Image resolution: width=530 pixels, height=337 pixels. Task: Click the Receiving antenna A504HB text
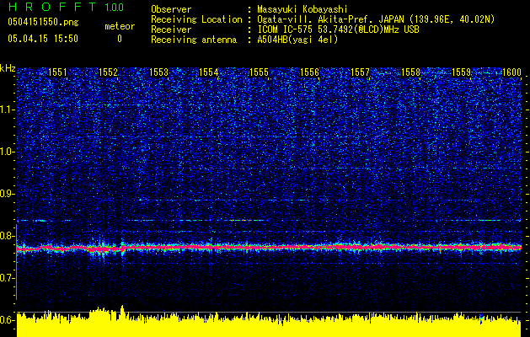[x=297, y=40]
